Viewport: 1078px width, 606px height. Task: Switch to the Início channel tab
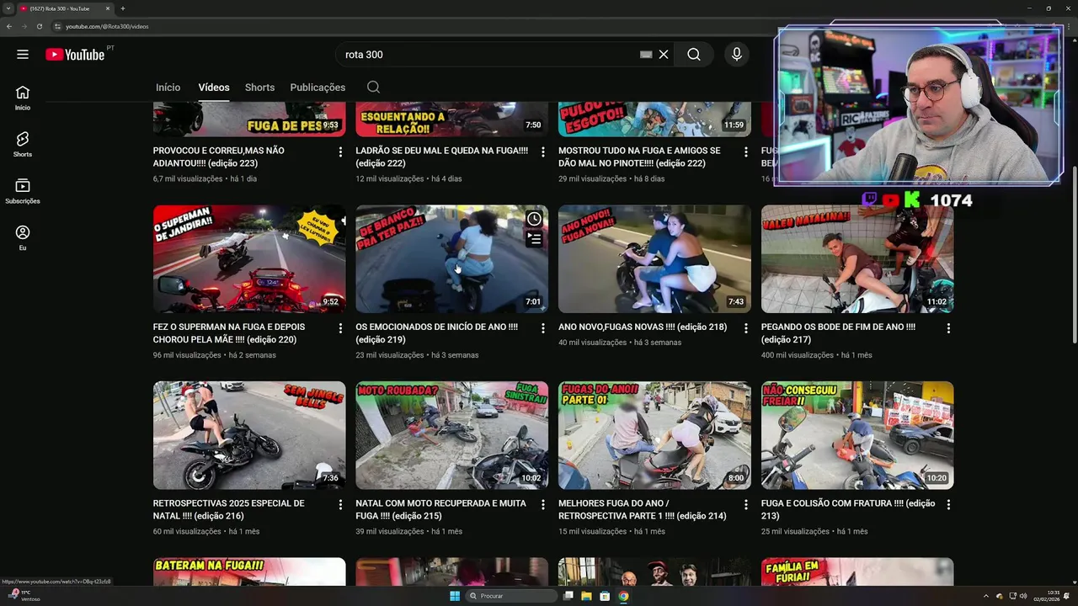168,88
